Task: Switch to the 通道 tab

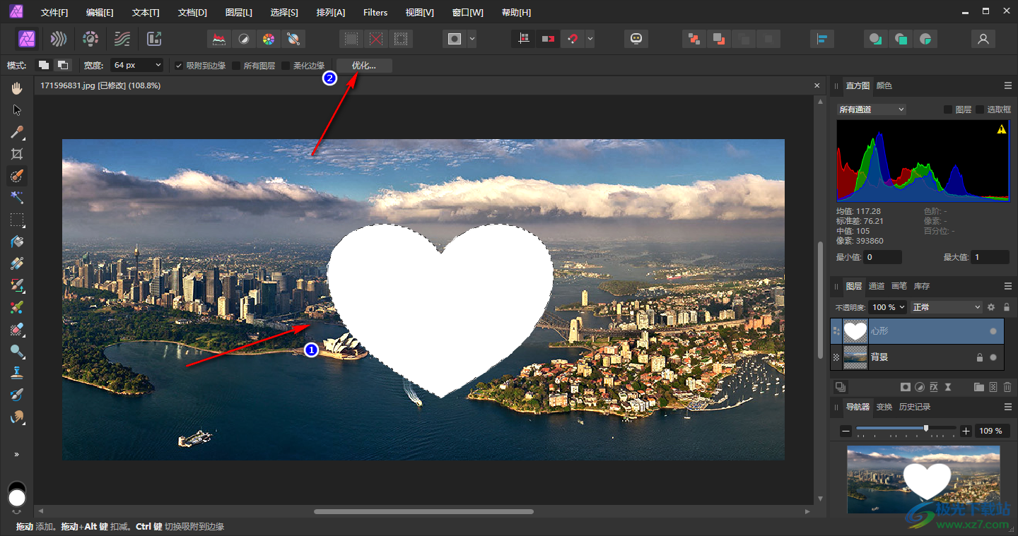Action: tap(877, 286)
